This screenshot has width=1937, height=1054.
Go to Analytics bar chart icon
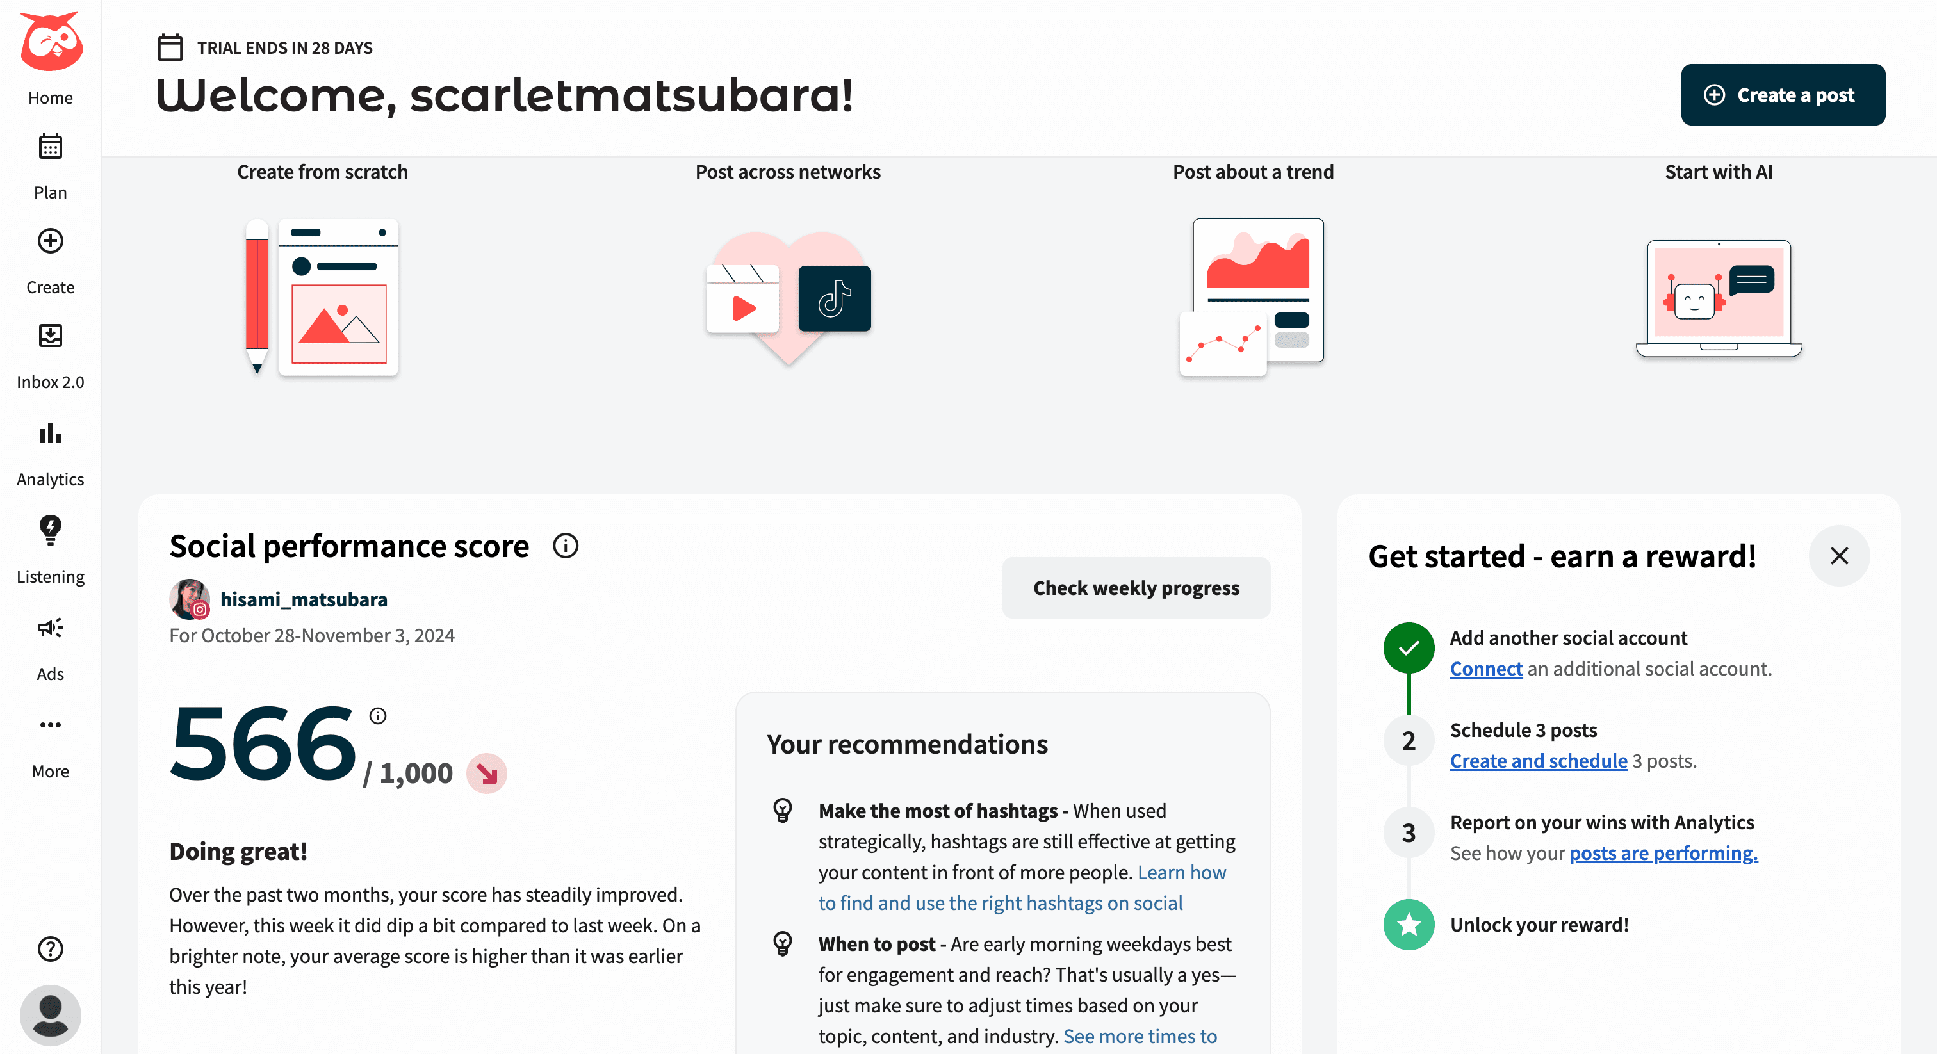tap(51, 434)
